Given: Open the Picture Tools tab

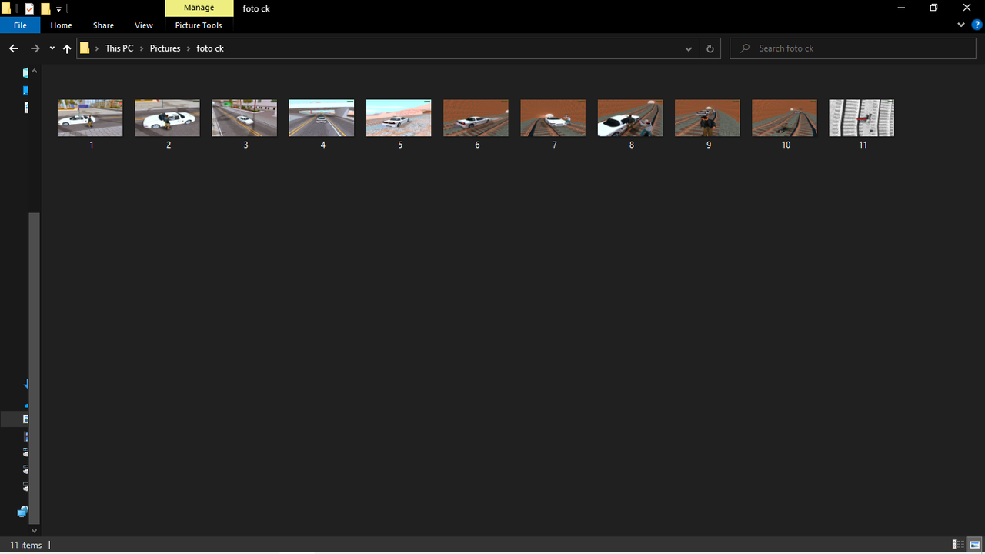Looking at the screenshot, I should tap(199, 25).
